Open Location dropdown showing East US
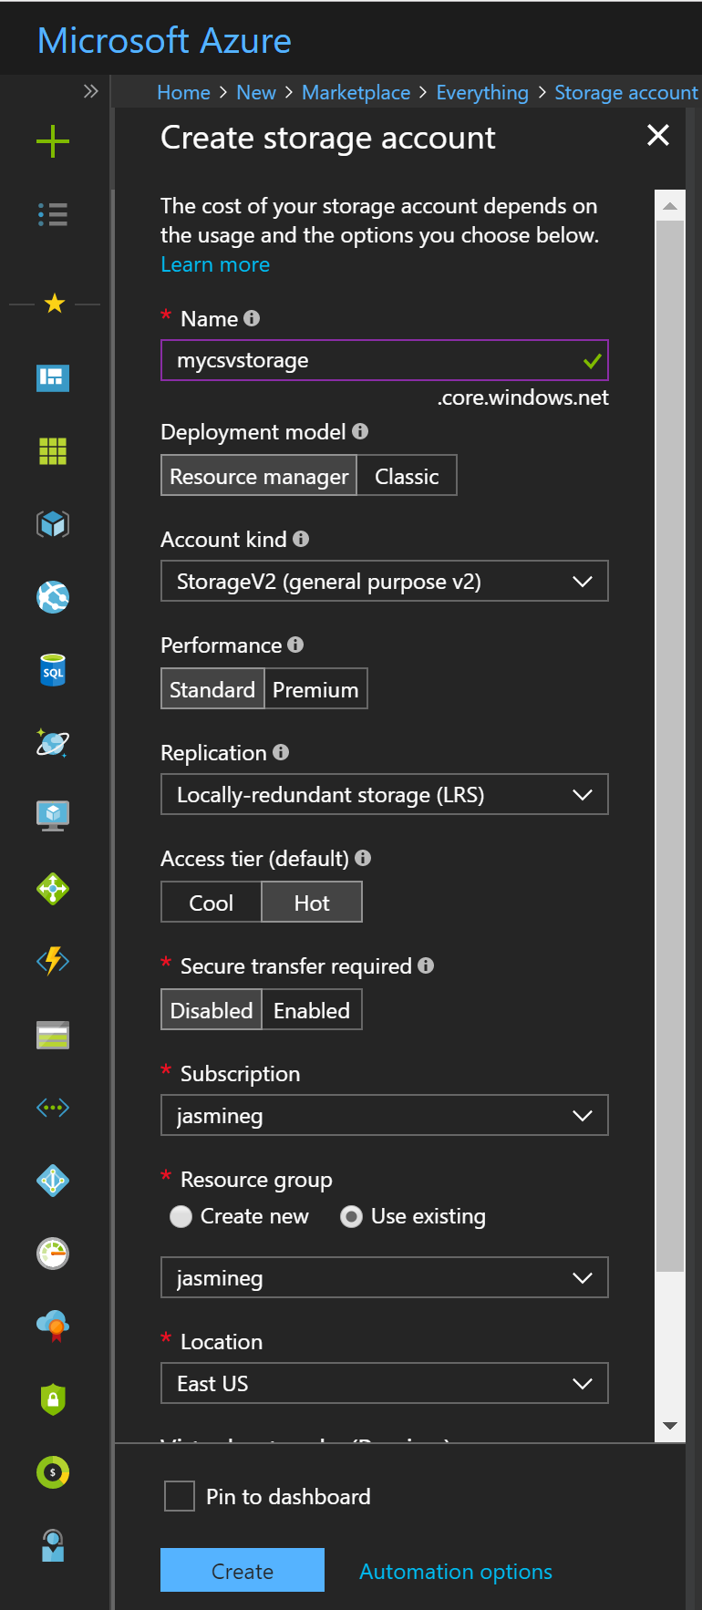The height and width of the screenshot is (1610, 702). click(x=385, y=1384)
